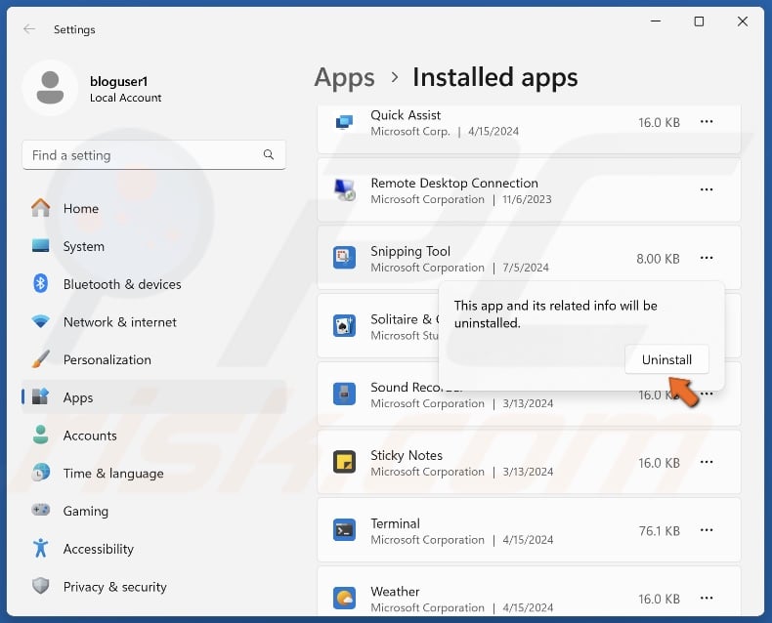Go back using the Settings back arrow
The height and width of the screenshot is (623, 772).
click(x=29, y=29)
